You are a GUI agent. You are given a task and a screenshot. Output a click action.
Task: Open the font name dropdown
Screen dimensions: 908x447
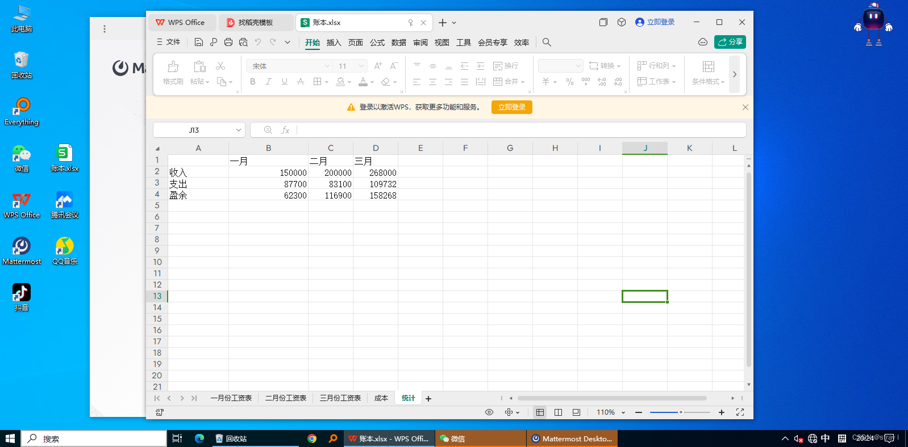327,66
